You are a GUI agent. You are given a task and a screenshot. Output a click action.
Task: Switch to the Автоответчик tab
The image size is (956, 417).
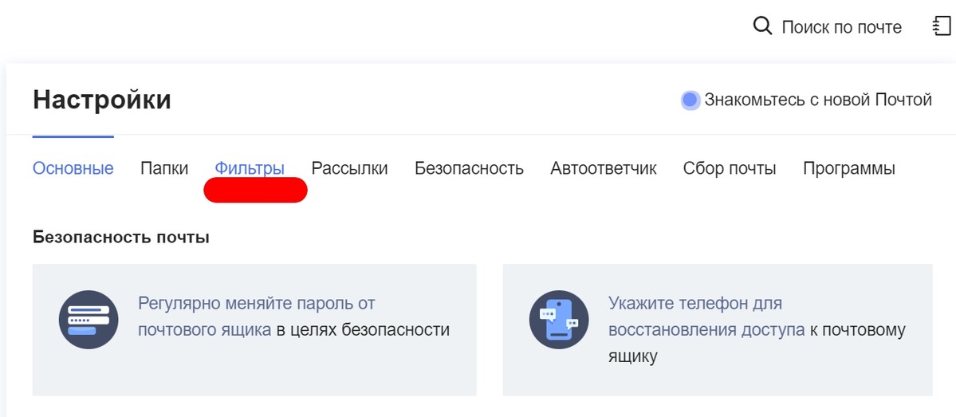click(604, 168)
